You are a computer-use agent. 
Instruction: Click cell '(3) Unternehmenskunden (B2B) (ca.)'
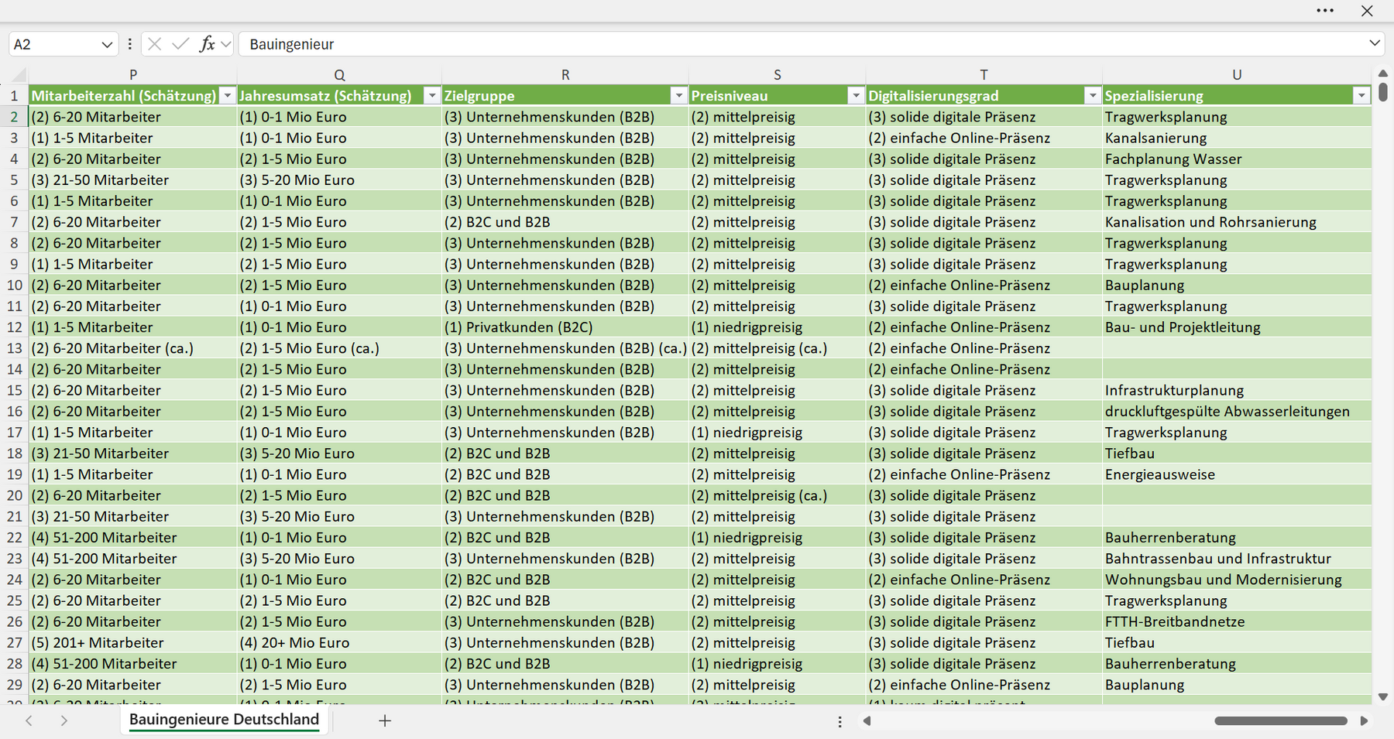click(565, 348)
